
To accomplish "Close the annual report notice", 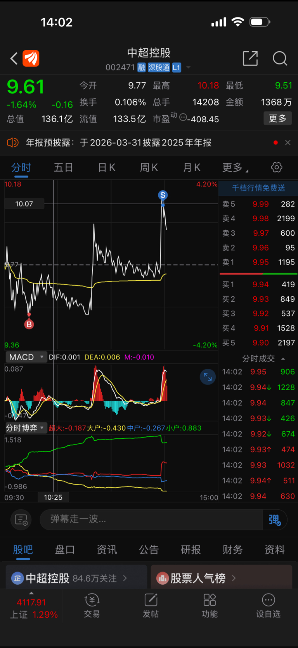I will point(288,142).
